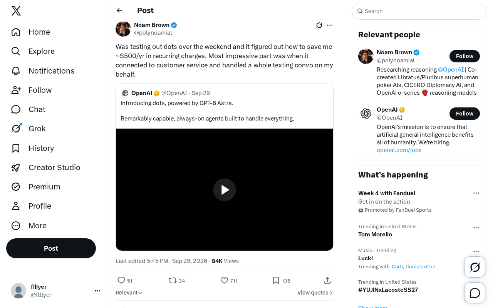Open the floating Grok button
Viewport: 493px width, 308px height.
point(475,267)
